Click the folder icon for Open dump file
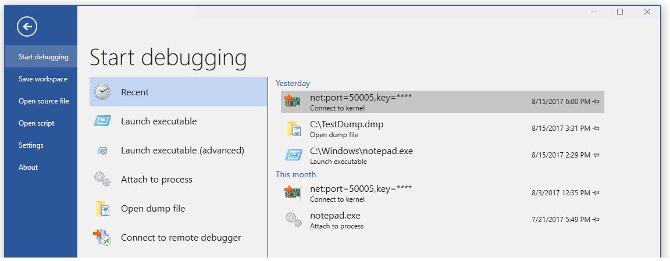This screenshot has height=261, width=670. tap(102, 209)
